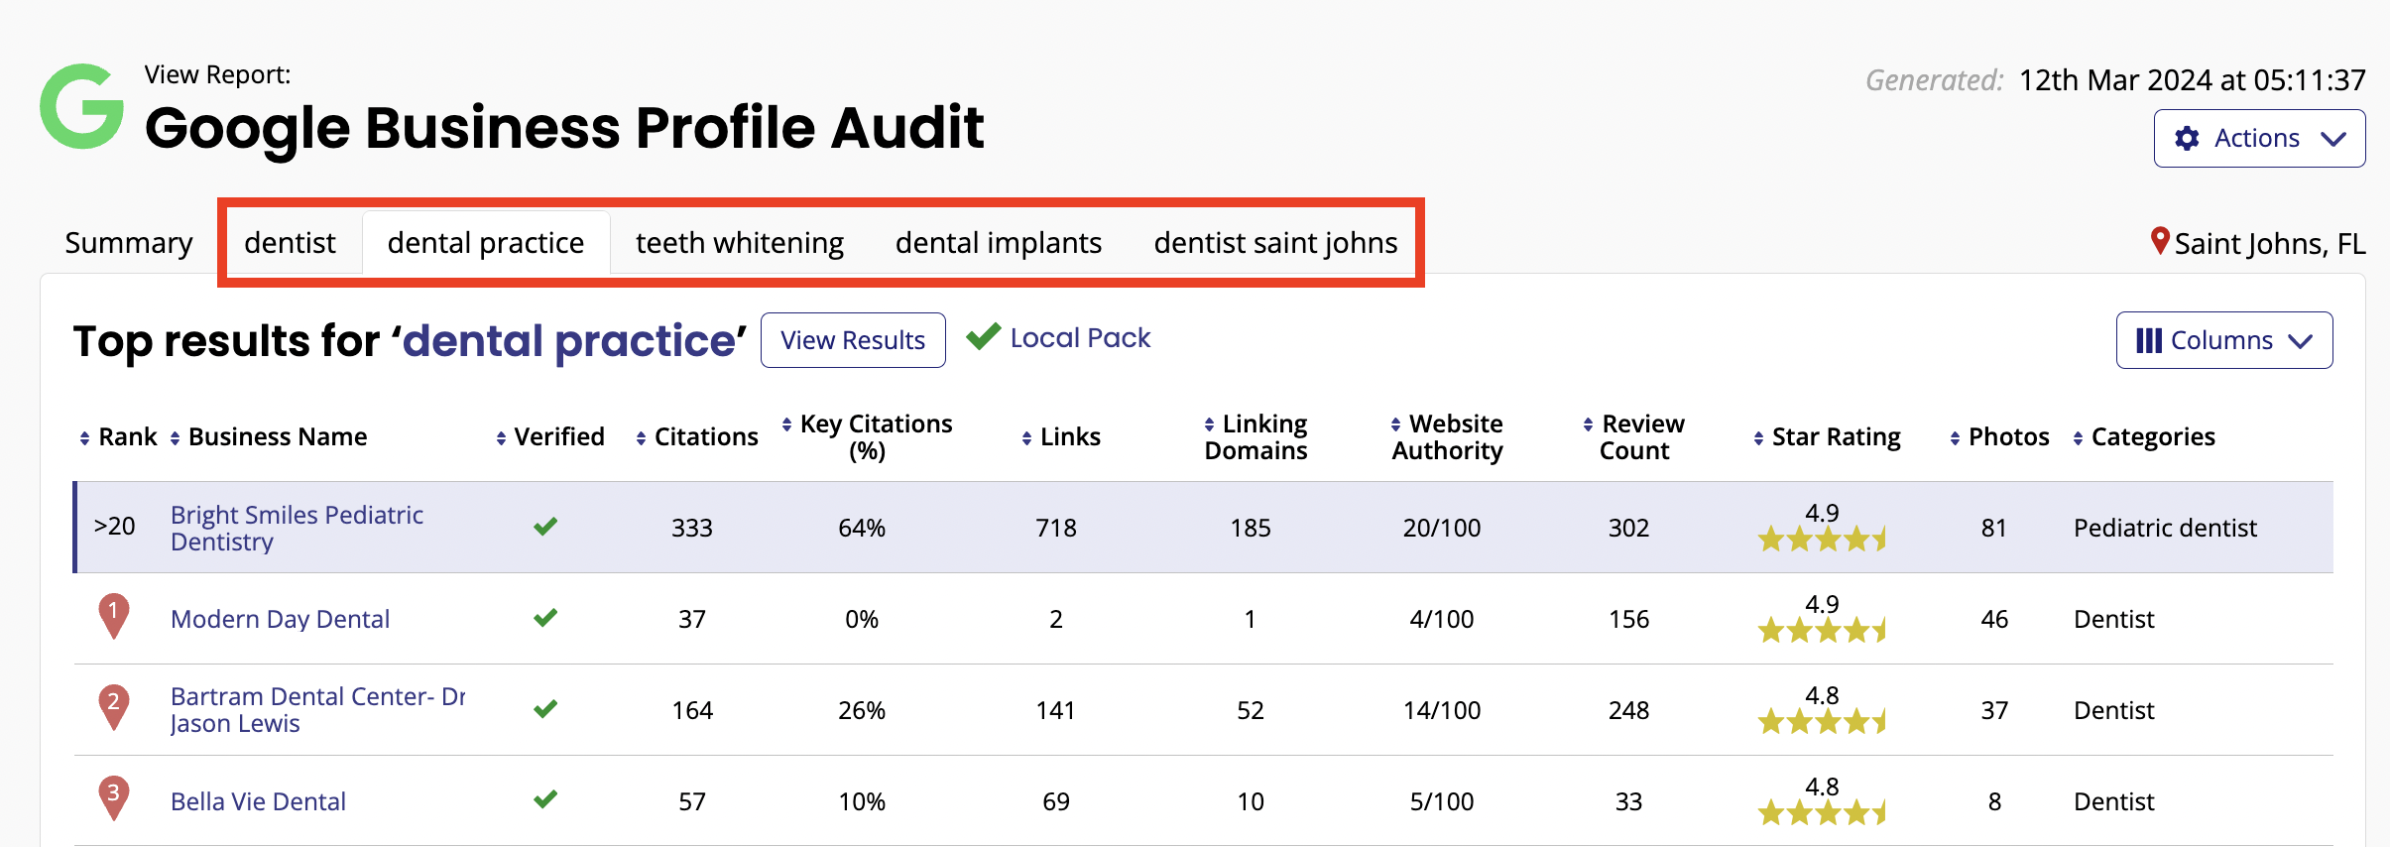
Task: Open Bella Vie Dental link
Action: [258, 801]
